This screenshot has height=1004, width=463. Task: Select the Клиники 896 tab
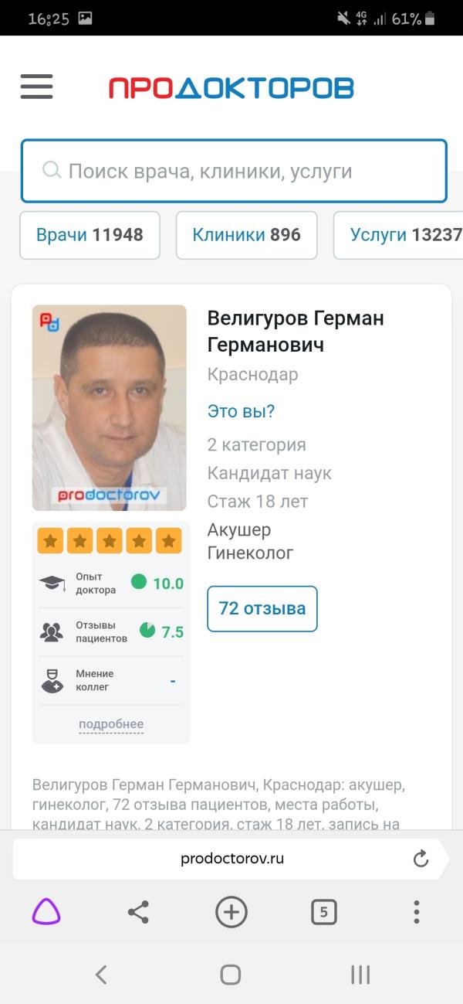point(246,235)
